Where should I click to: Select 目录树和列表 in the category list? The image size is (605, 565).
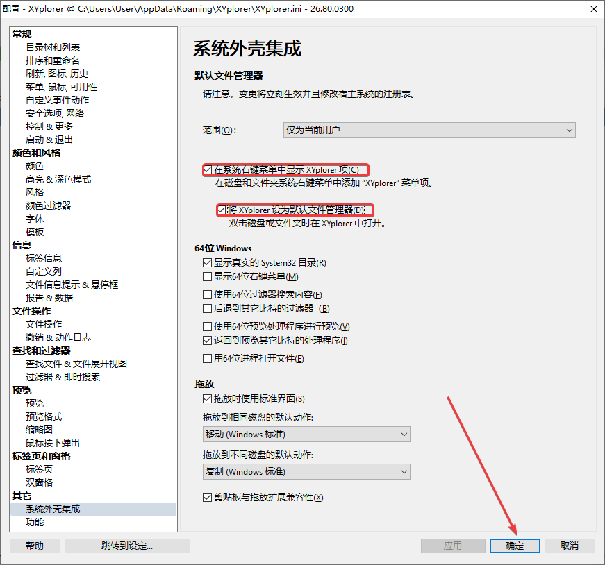click(x=53, y=47)
